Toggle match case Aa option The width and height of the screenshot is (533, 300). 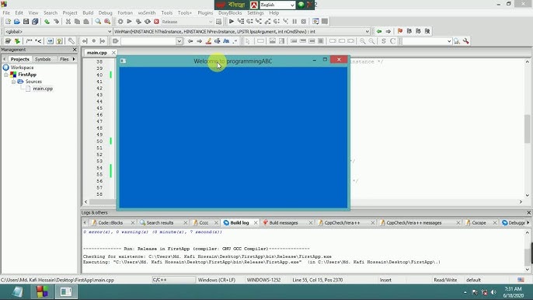pos(226,41)
